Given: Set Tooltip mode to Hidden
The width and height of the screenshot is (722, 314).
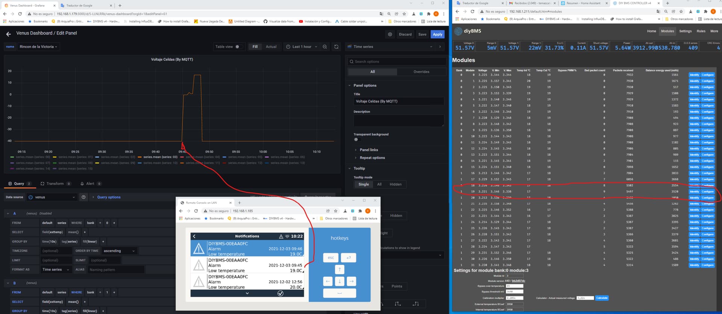Looking at the screenshot, I should (x=396, y=184).
